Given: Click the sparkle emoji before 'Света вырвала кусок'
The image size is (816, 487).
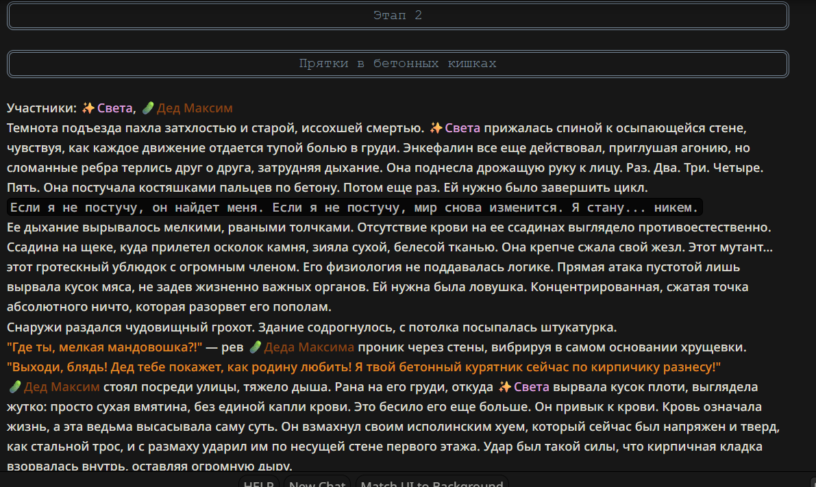Looking at the screenshot, I should [x=505, y=386].
